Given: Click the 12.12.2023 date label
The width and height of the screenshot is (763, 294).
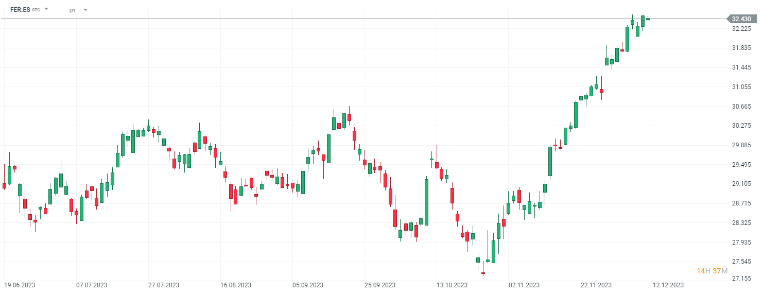Looking at the screenshot, I should [x=668, y=285].
